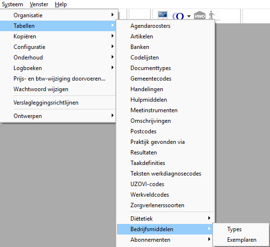This screenshot has height=247, width=270.
Task: Expand the Kopiëren submenu
Action: [58, 36]
